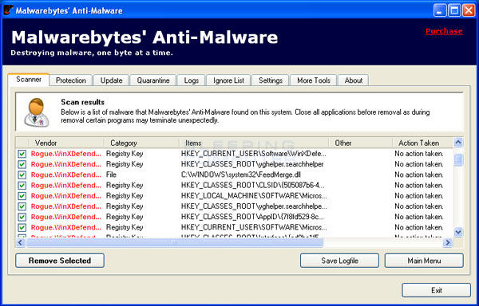Click the Exit button
The height and width of the screenshot is (306, 479).
pyautogui.click(x=436, y=290)
